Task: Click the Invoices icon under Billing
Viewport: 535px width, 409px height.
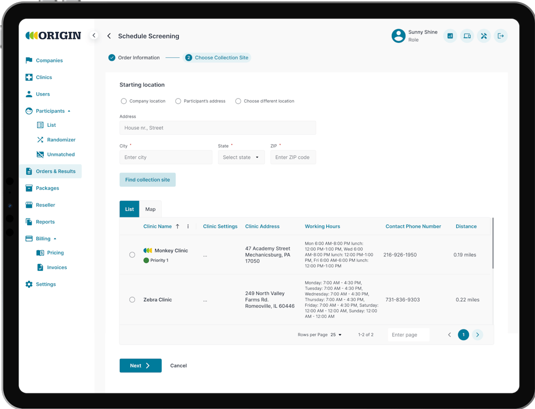Action: point(40,267)
